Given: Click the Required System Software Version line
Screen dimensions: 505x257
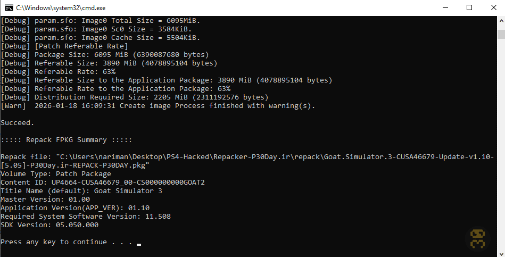Looking at the screenshot, I should click(86, 216).
